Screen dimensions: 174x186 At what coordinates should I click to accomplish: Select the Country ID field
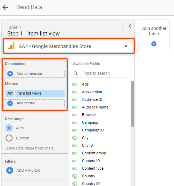(91, 184)
